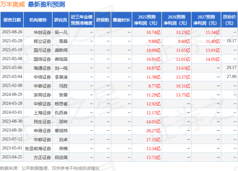
Task: Click the 14.05亿 forecast value
Action: 213,59
